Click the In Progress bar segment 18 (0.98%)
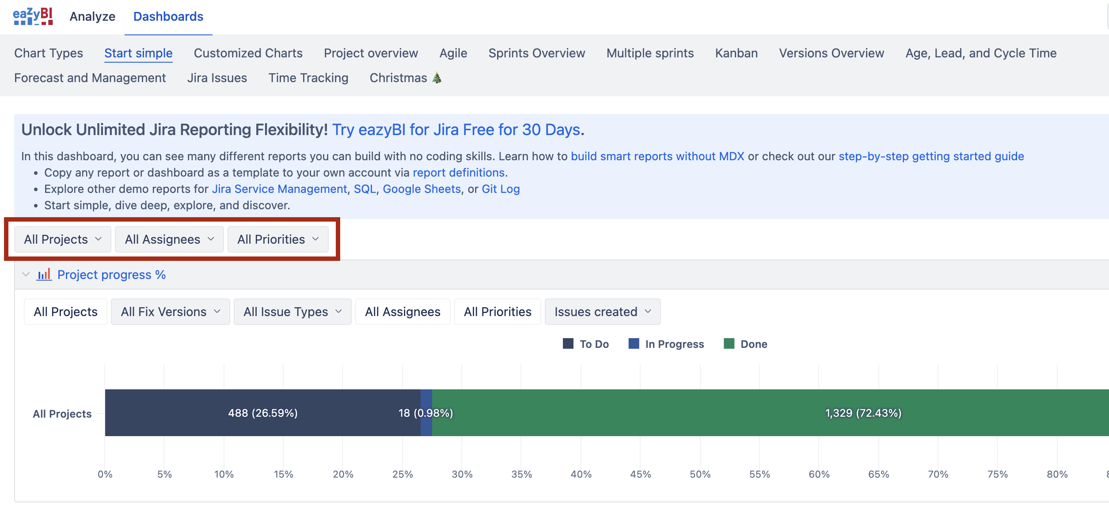This screenshot has width=1109, height=505. [426, 413]
